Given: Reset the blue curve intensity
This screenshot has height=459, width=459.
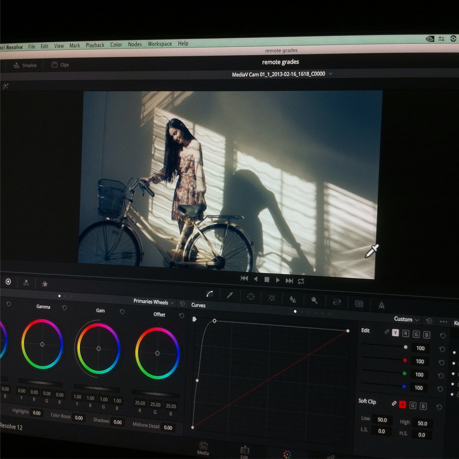Looking at the screenshot, I should tap(440, 389).
